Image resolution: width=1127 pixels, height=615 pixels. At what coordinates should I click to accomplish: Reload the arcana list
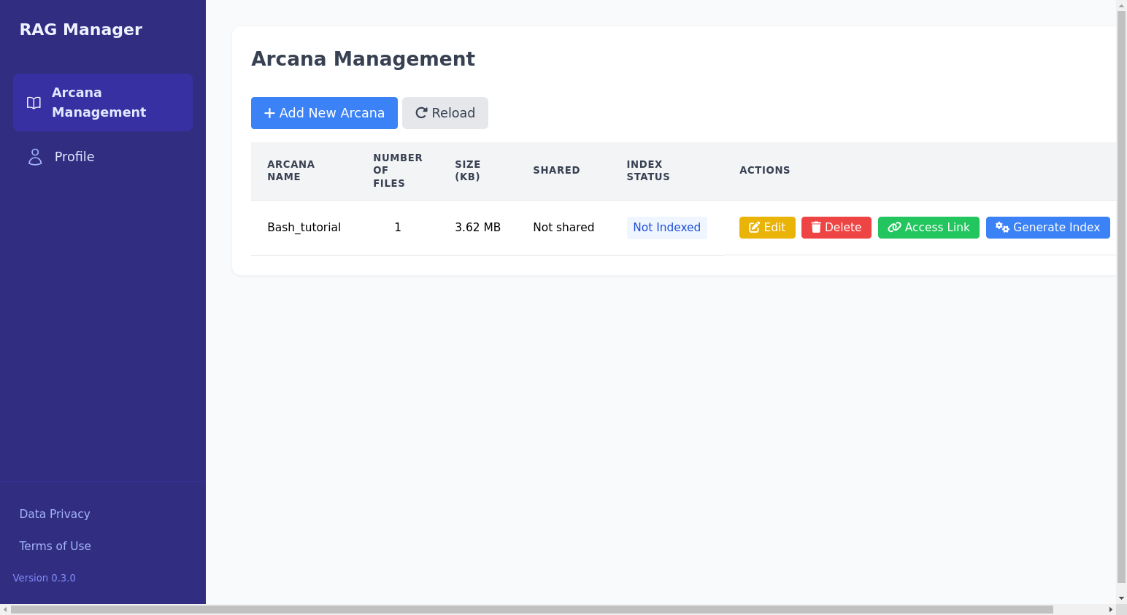(445, 113)
